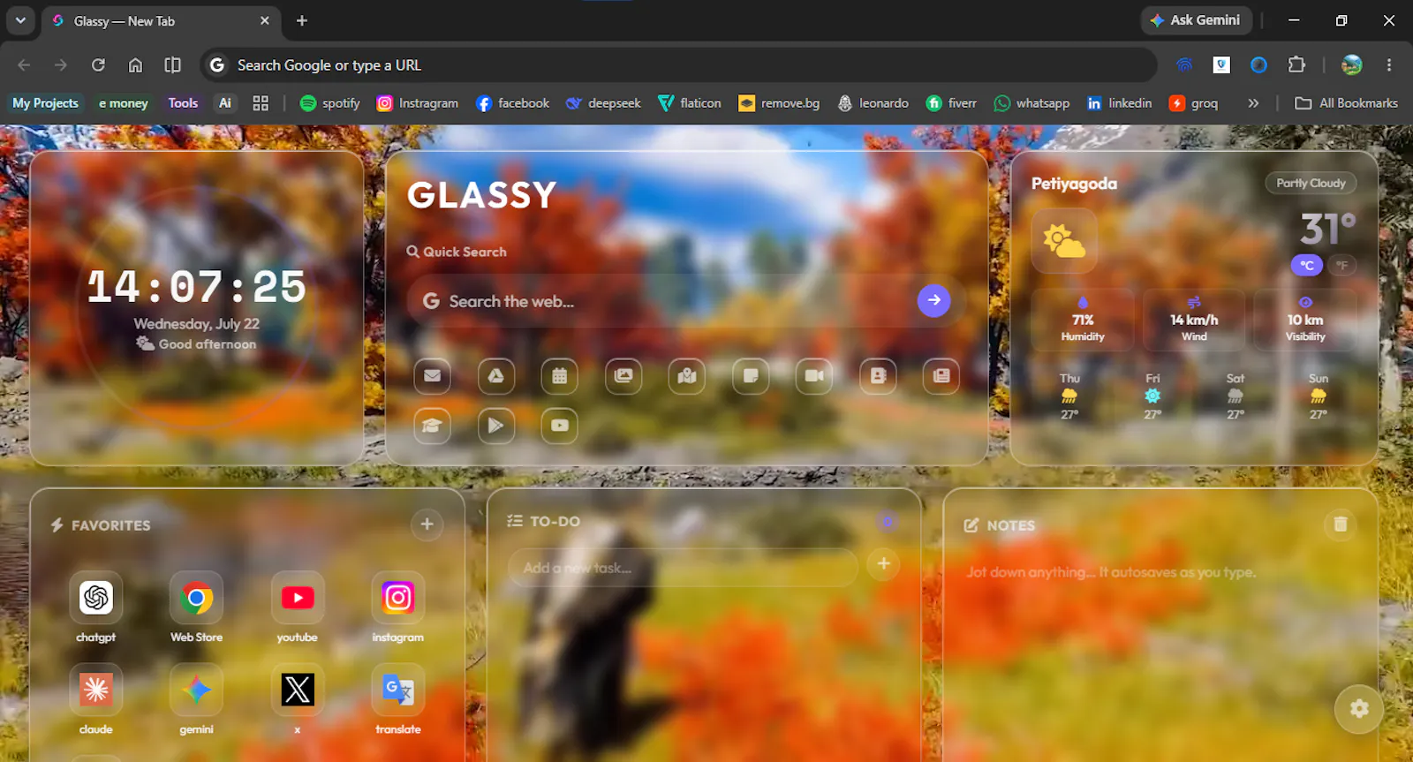This screenshot has height=762, width=1413.
Task: Open the All Bookmarks folder
Action: tap(1347, 103)
